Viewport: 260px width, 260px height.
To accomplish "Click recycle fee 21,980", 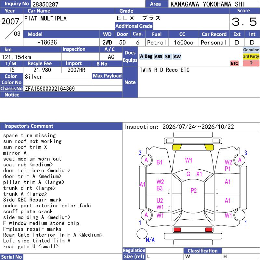I will [42, 70].
